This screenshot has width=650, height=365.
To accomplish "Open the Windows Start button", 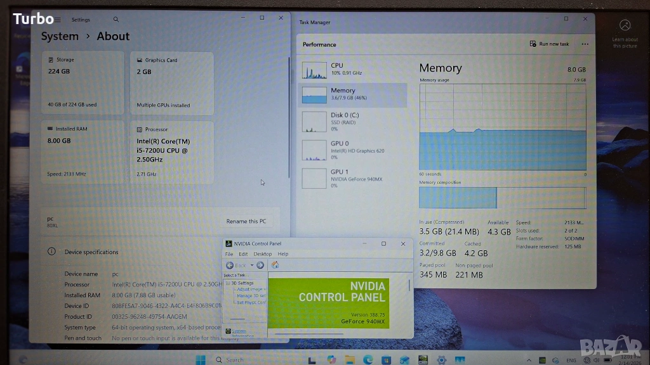I will click(201, 360).
